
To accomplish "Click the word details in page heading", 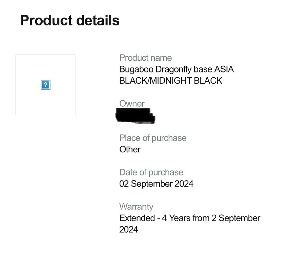I will [98, 20].
